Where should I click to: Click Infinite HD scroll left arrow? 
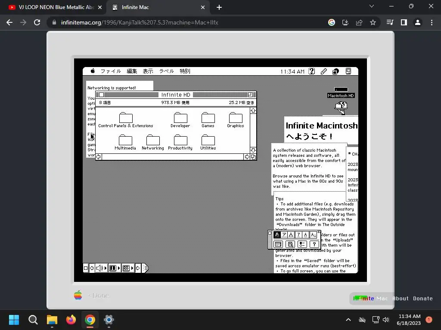tap(99, 157)
